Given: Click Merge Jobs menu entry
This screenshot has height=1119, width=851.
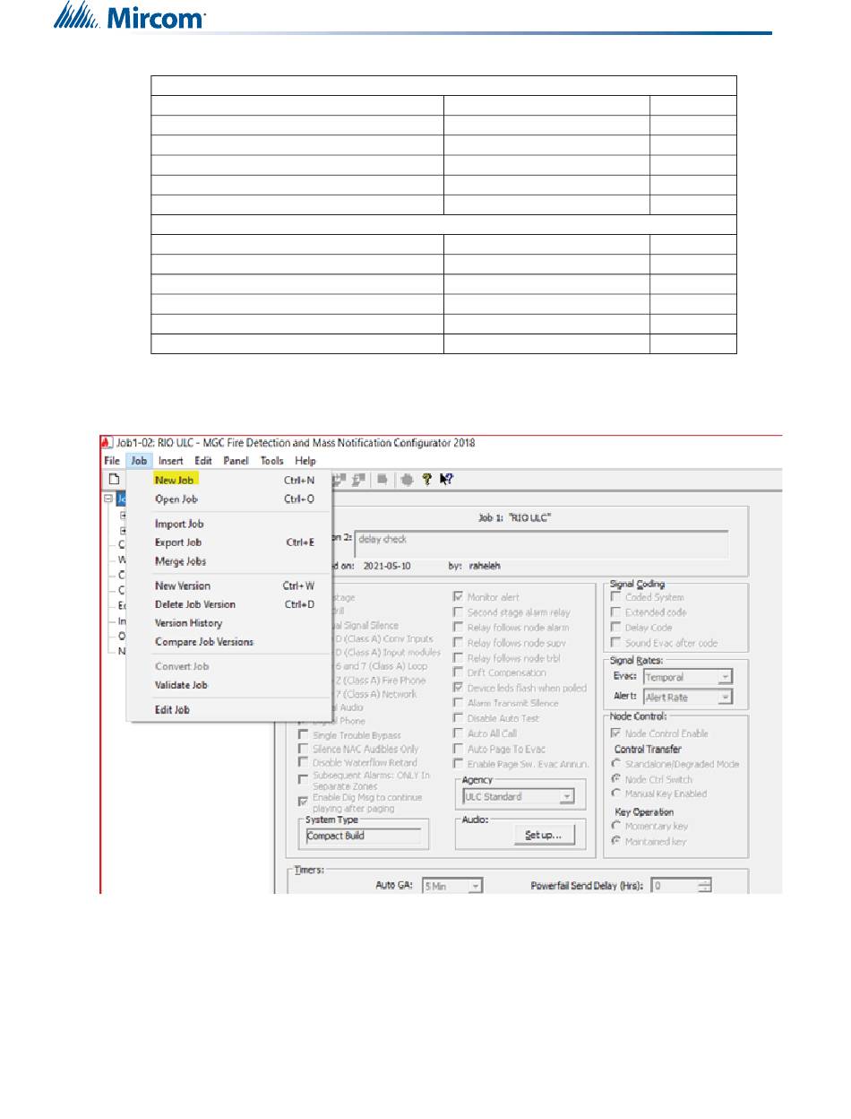Looking at the screenshot, I should pyautogui.click(x=230, y=561).
